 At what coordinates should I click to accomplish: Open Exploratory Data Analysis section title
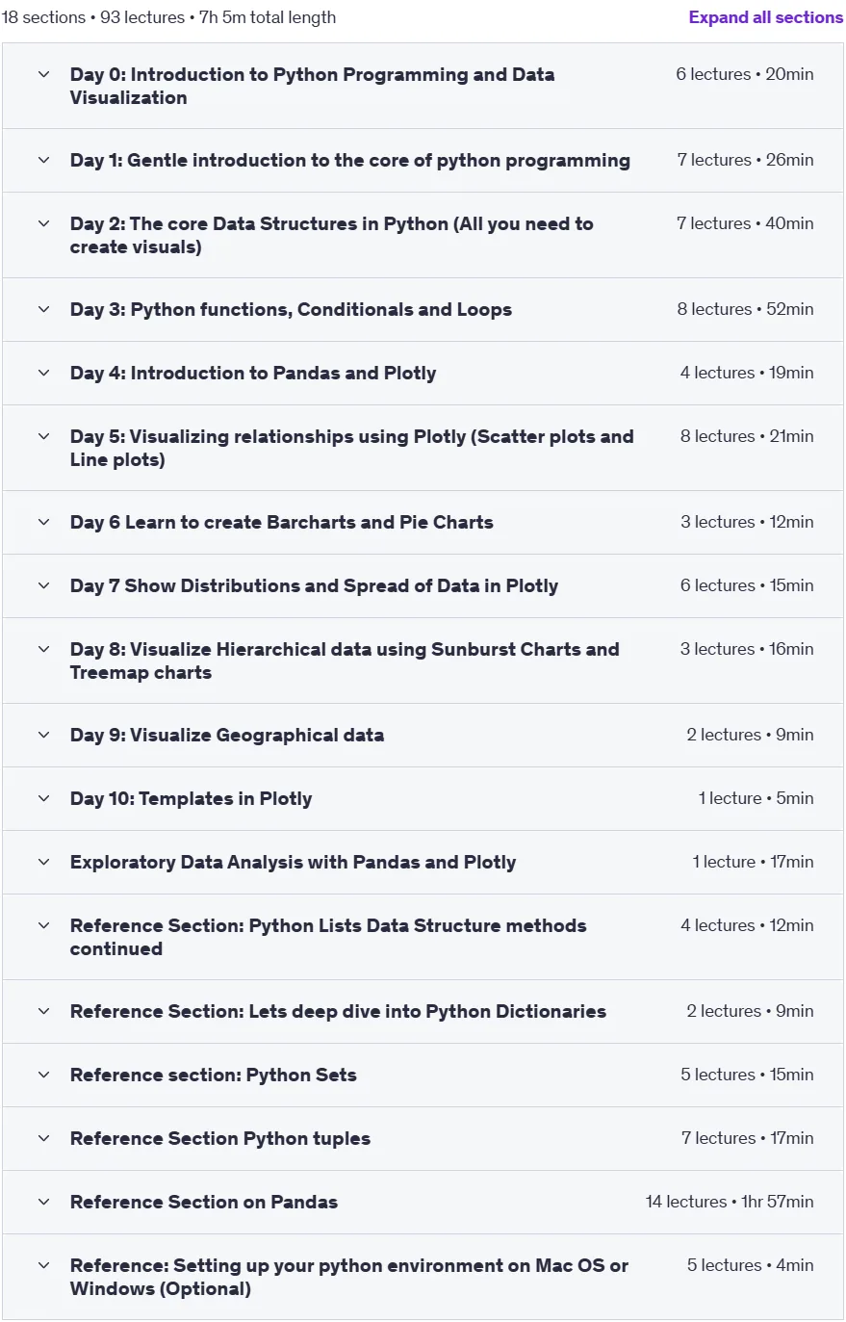pyautogui.click(x=293, y=862)
